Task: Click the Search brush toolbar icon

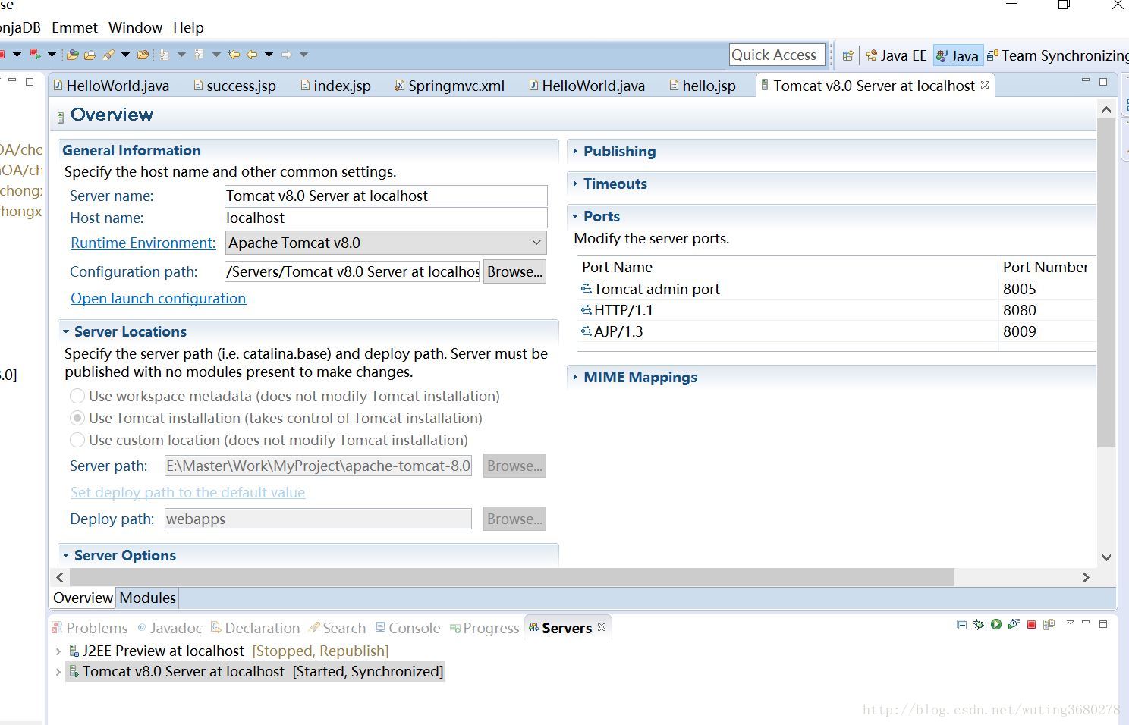Action: (x=108, y=55)
